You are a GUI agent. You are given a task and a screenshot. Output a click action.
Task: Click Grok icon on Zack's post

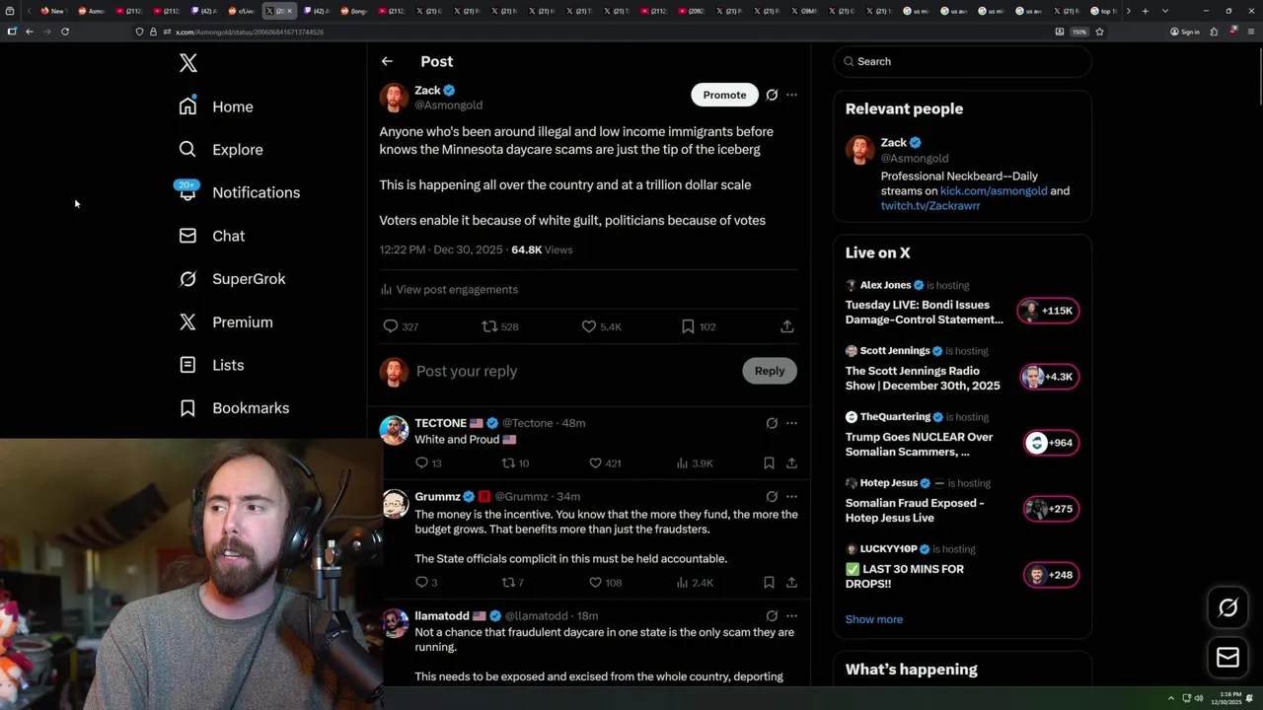(772, 95)
